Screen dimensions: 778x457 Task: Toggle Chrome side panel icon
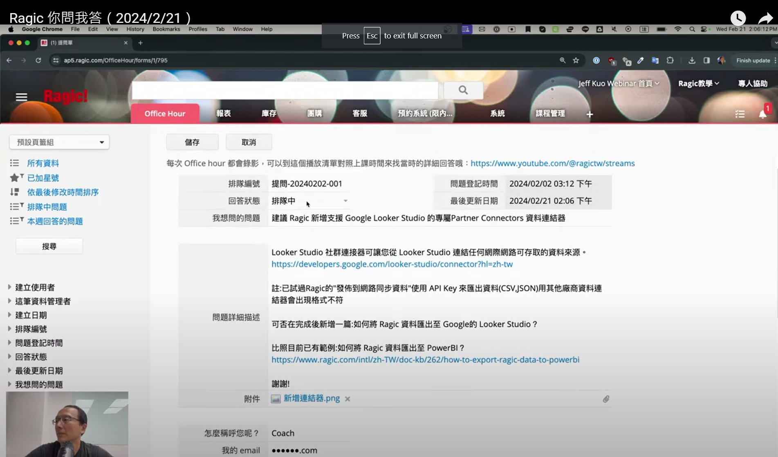pyautogui.click(x=706, y=60)
